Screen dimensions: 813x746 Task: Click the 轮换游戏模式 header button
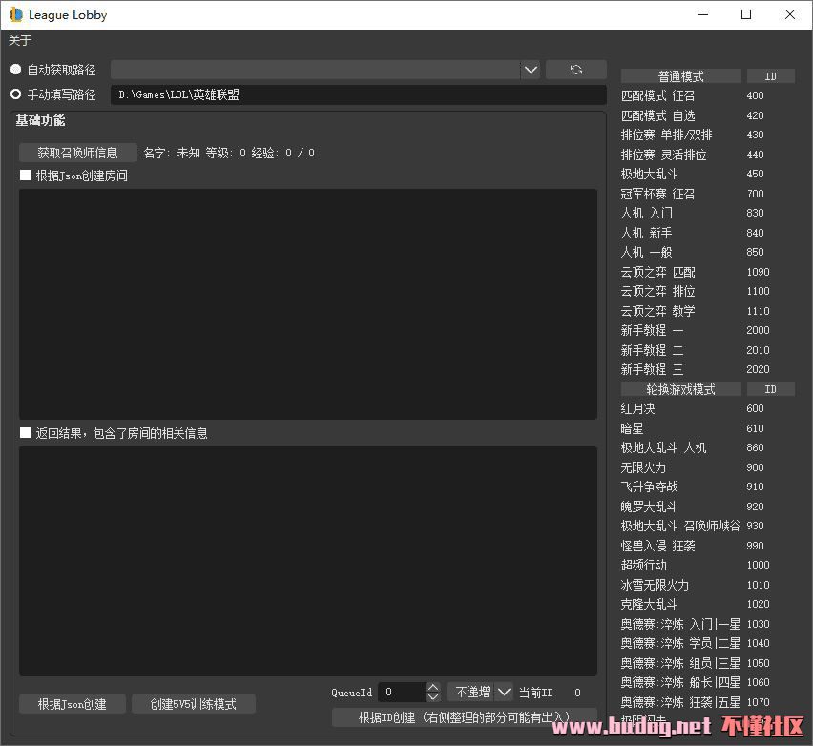point(680,389)
